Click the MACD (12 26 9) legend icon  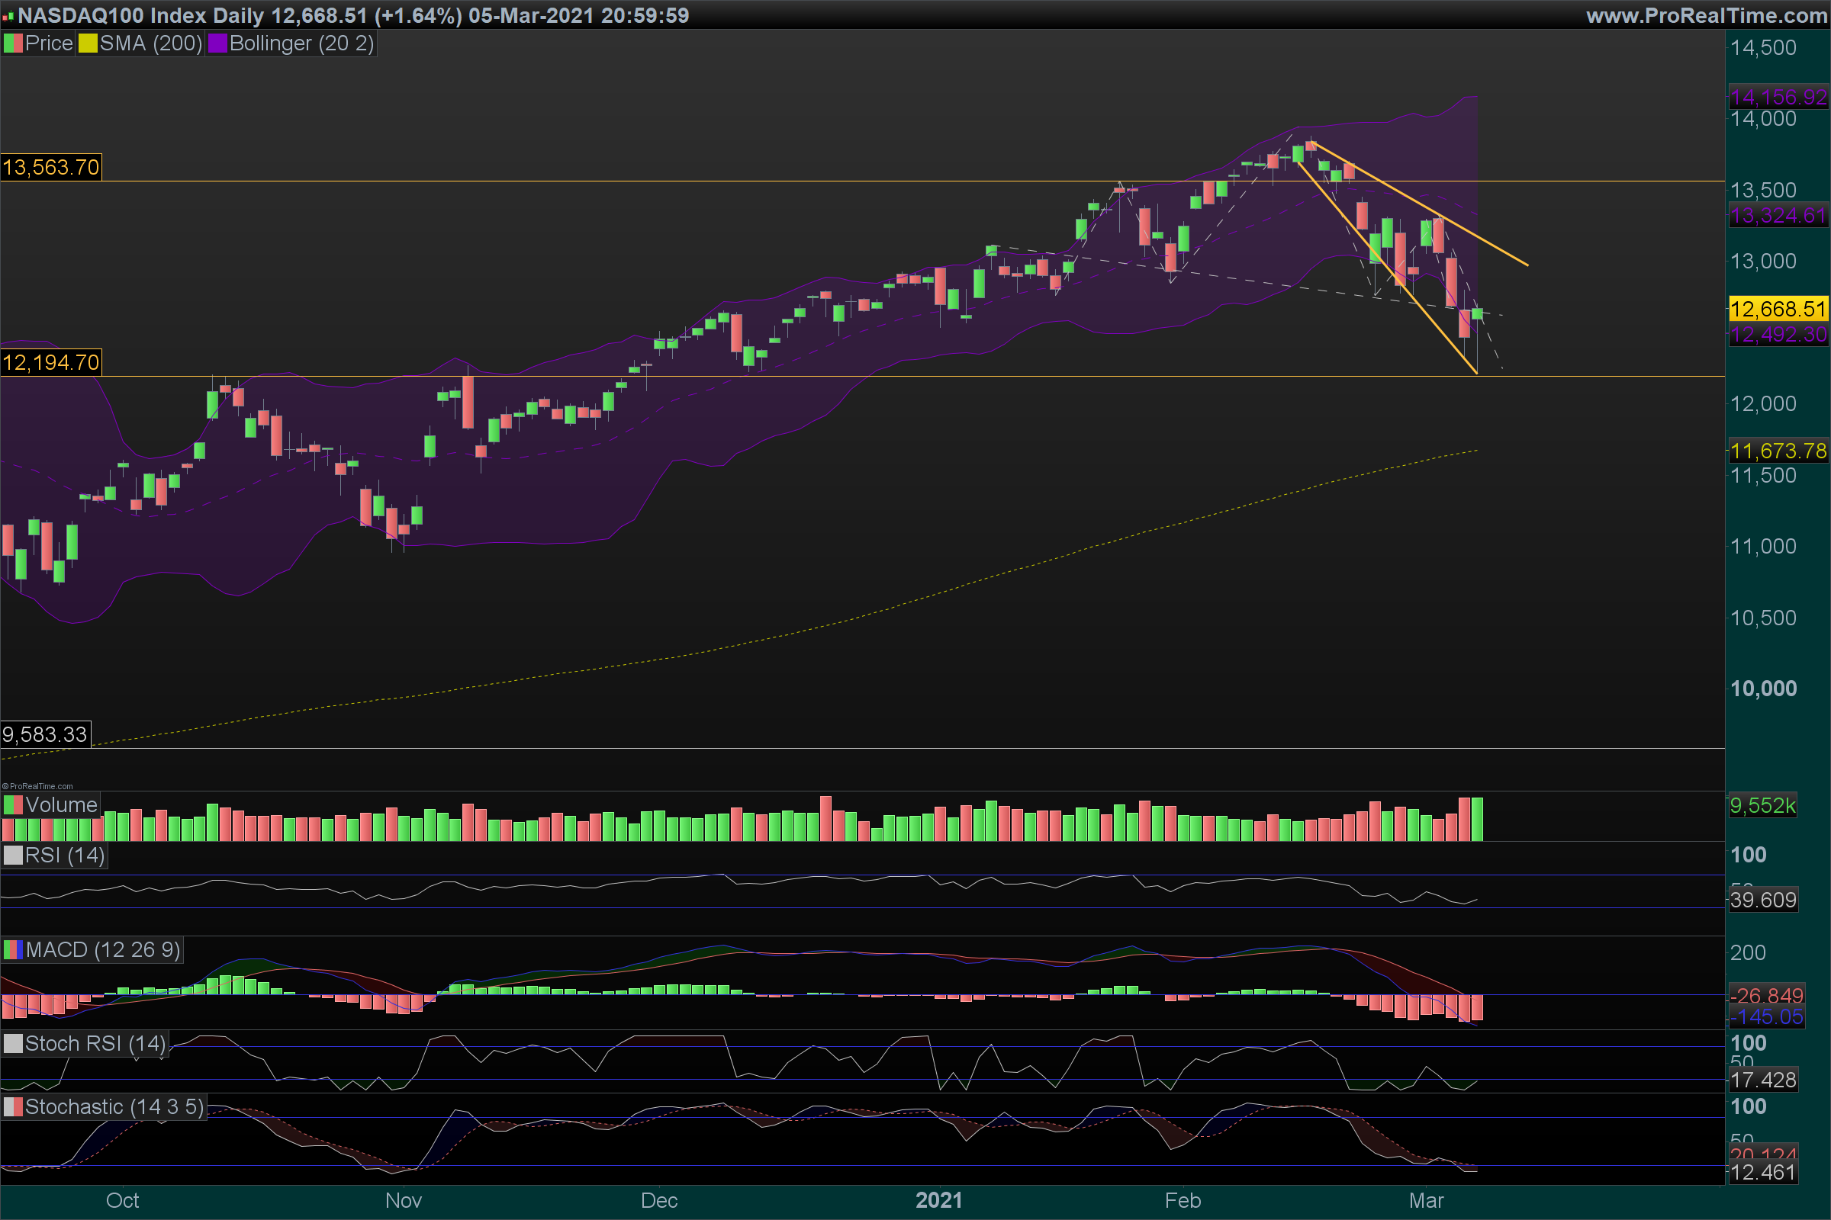[x=13, y=949]
